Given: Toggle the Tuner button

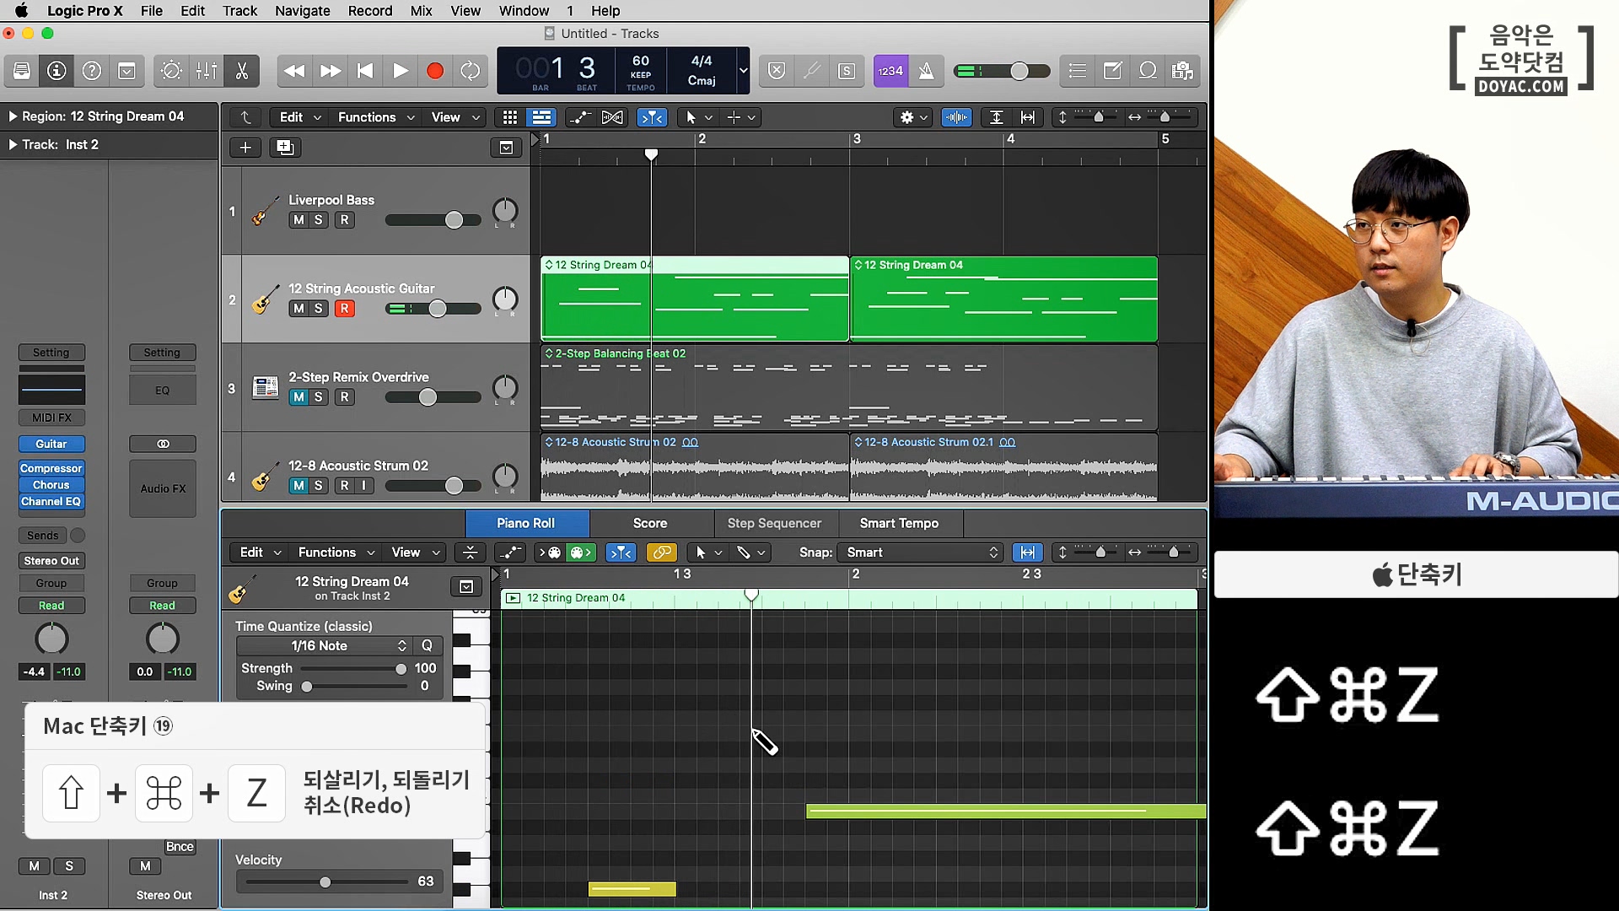Looking at the screenshot, I should point(811,71).
